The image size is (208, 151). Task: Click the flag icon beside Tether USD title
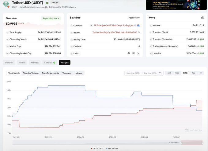click(47, 3)
